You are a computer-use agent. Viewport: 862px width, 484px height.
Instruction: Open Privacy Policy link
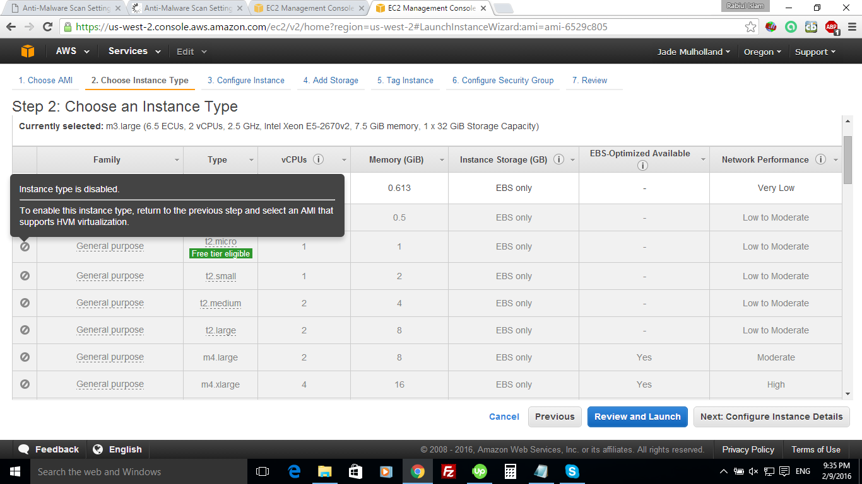748,449
